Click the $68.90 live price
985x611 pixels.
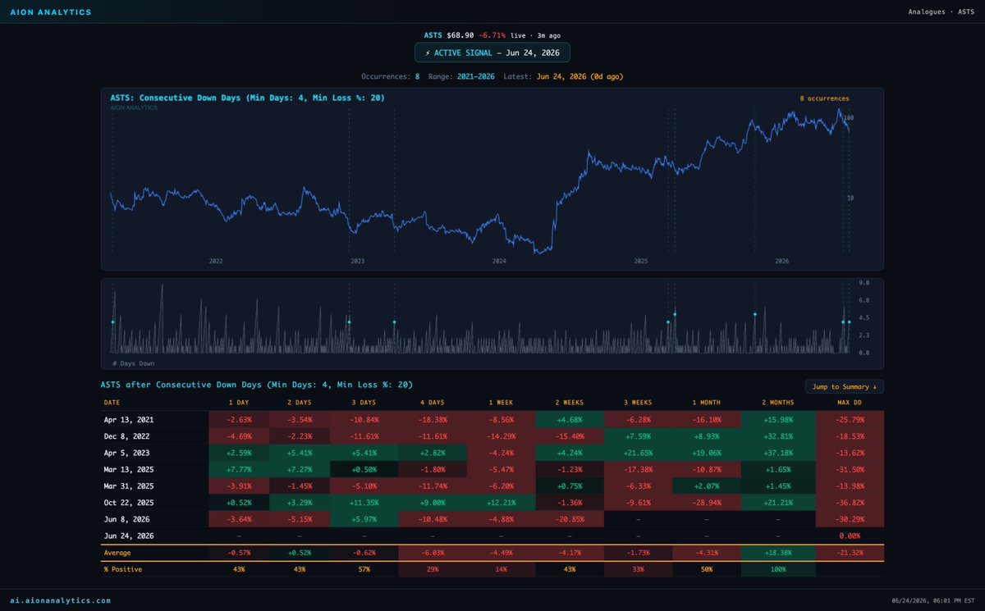[460, 35]
